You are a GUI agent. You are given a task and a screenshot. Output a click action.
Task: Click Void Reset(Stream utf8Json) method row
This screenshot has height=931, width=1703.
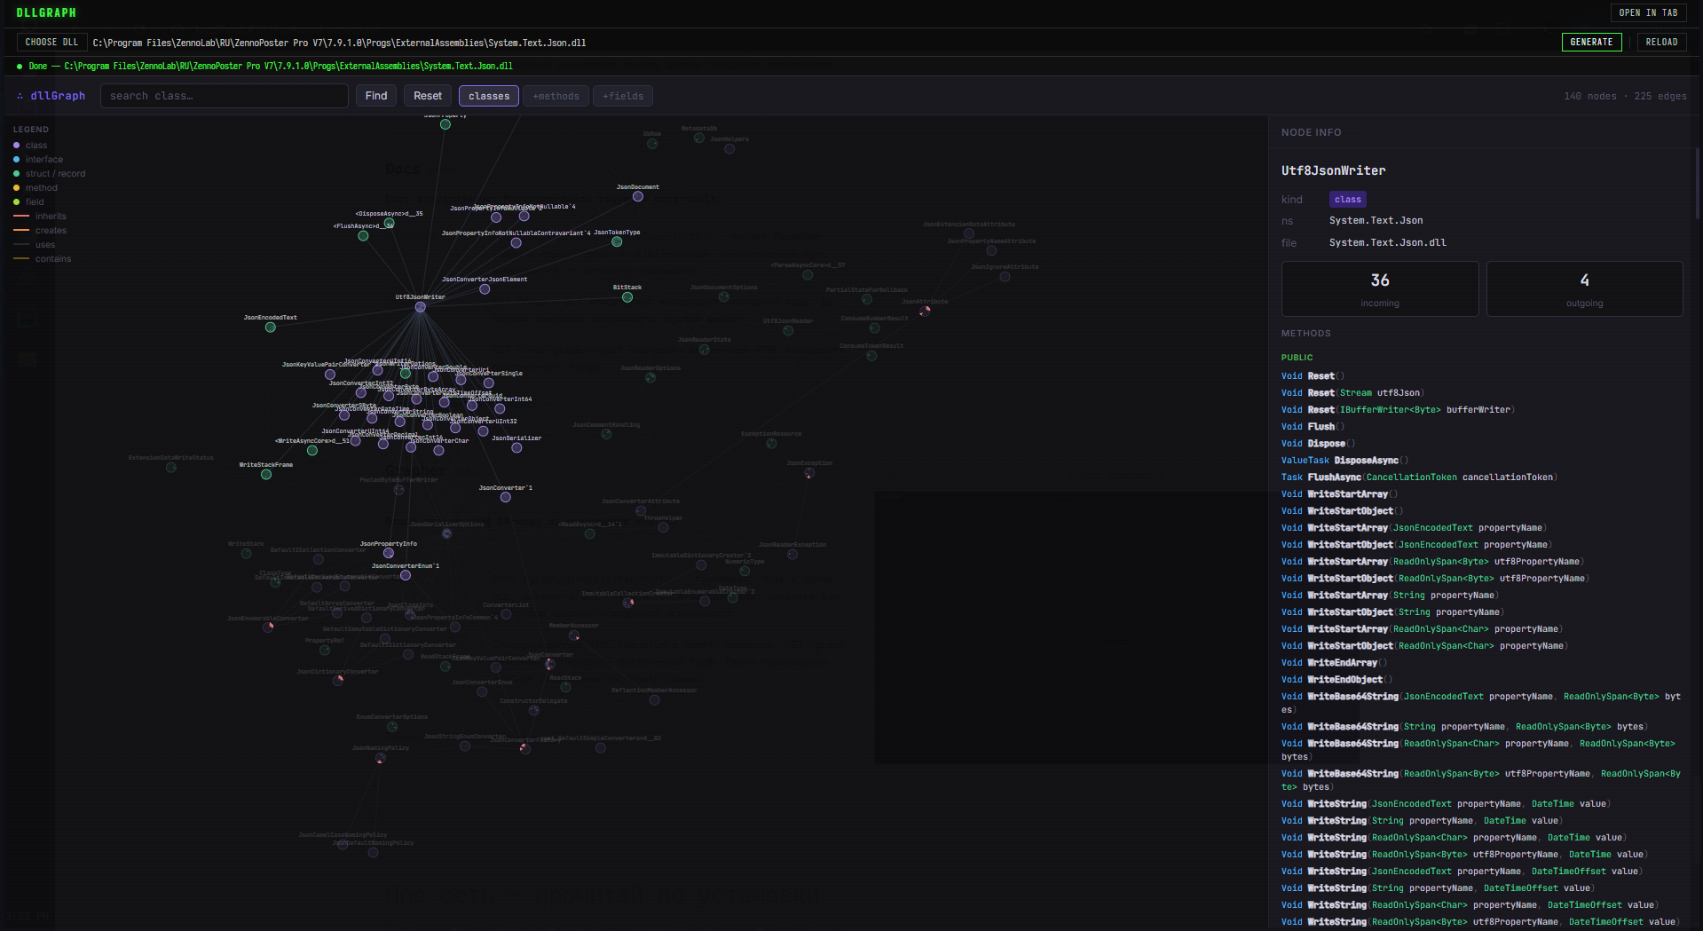coord(1353,393)
